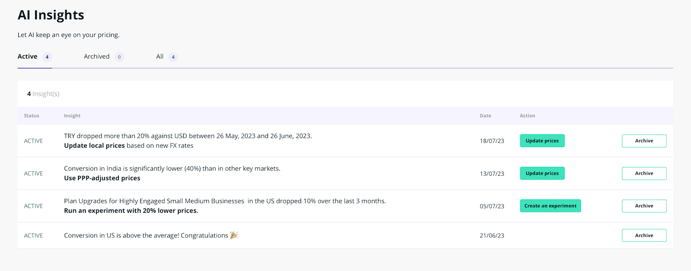Image resolution: width=691 pixels, height=271 pixels.
Task: Archive the India conversion insight
Action: coord(644,173)
